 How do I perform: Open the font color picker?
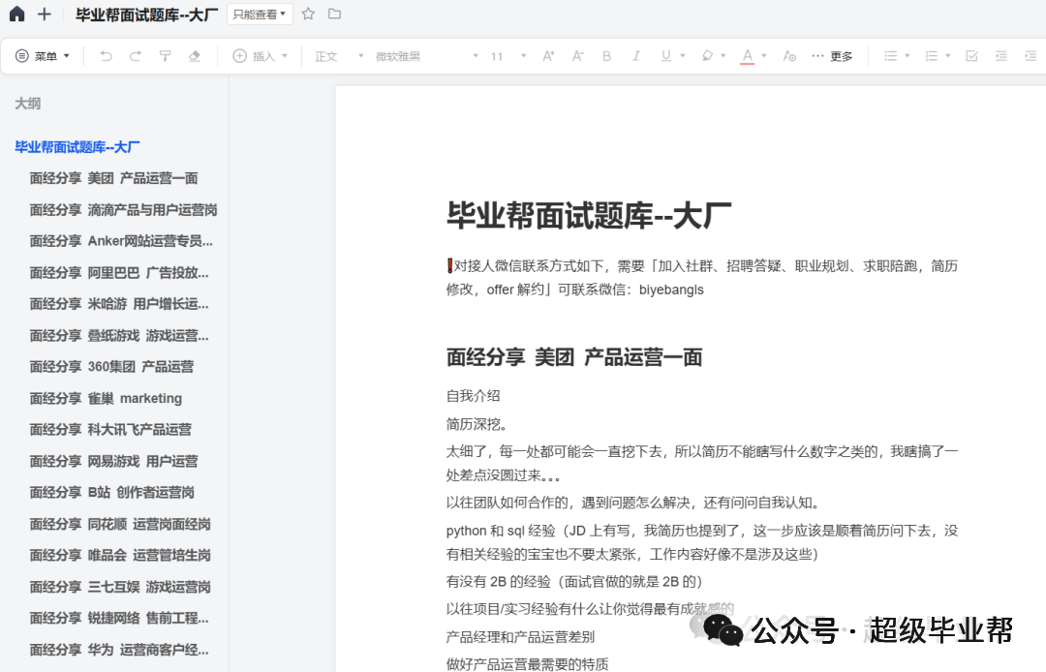click(747, 55)
